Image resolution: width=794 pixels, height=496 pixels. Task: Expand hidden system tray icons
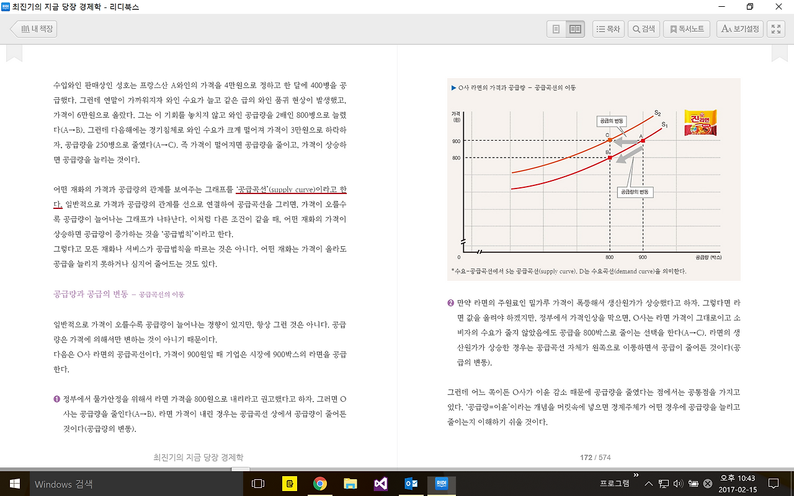click(x=648, y=483)
